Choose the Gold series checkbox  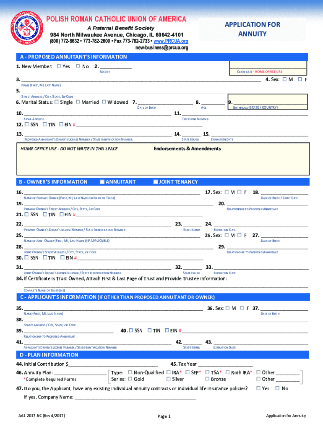(130, 379)
